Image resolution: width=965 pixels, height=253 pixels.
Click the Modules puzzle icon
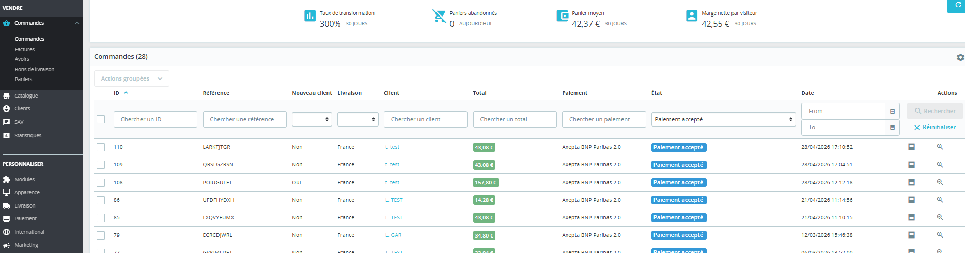point(6,179)
